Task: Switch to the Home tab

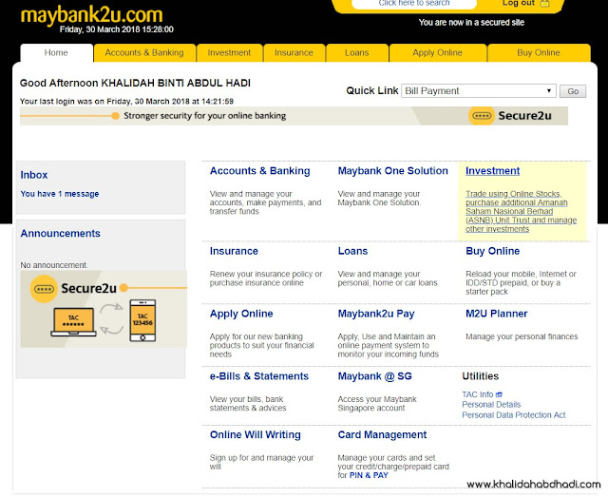Action: coord(56,53)
